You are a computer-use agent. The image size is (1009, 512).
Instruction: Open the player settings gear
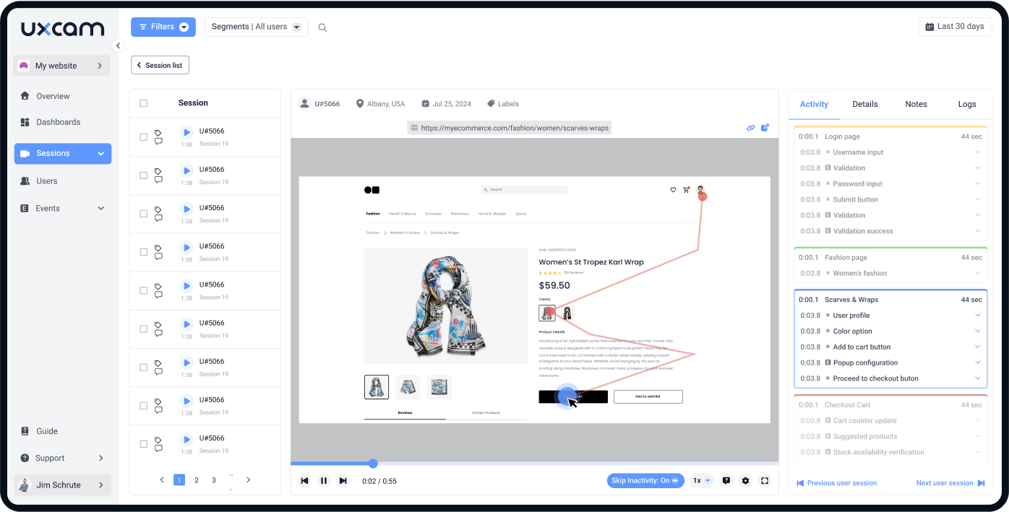pyautogui.click(x=746, y=480)
